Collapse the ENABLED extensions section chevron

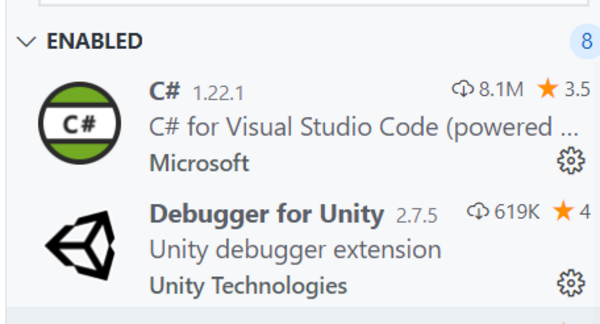coord(26,42)
